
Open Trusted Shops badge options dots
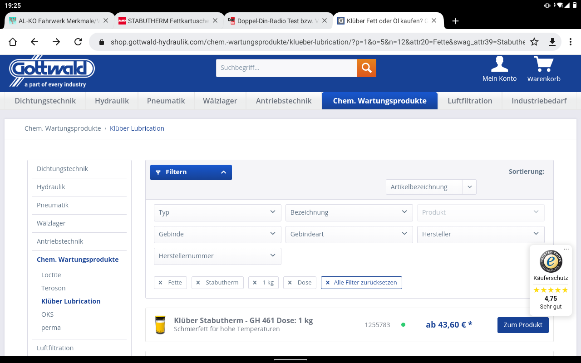tap(566, 249)
